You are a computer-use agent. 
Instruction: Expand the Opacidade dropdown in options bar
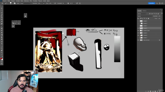point(41,3)
